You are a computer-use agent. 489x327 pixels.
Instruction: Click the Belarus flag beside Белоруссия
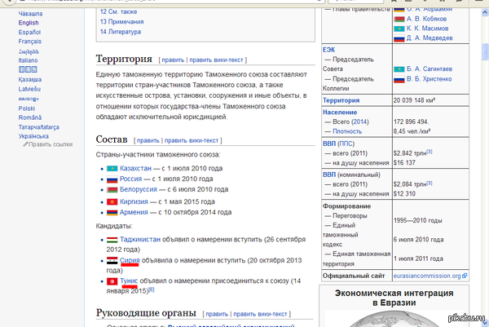coord(112,190)
